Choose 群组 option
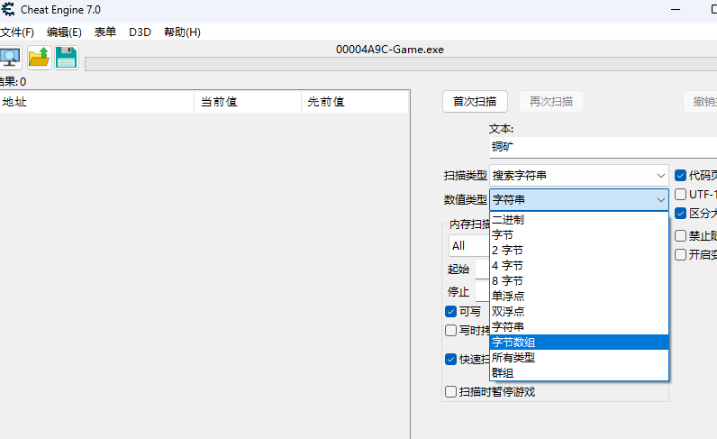The height and width of the screenshot is (439, 717). (x=579, y=373)
